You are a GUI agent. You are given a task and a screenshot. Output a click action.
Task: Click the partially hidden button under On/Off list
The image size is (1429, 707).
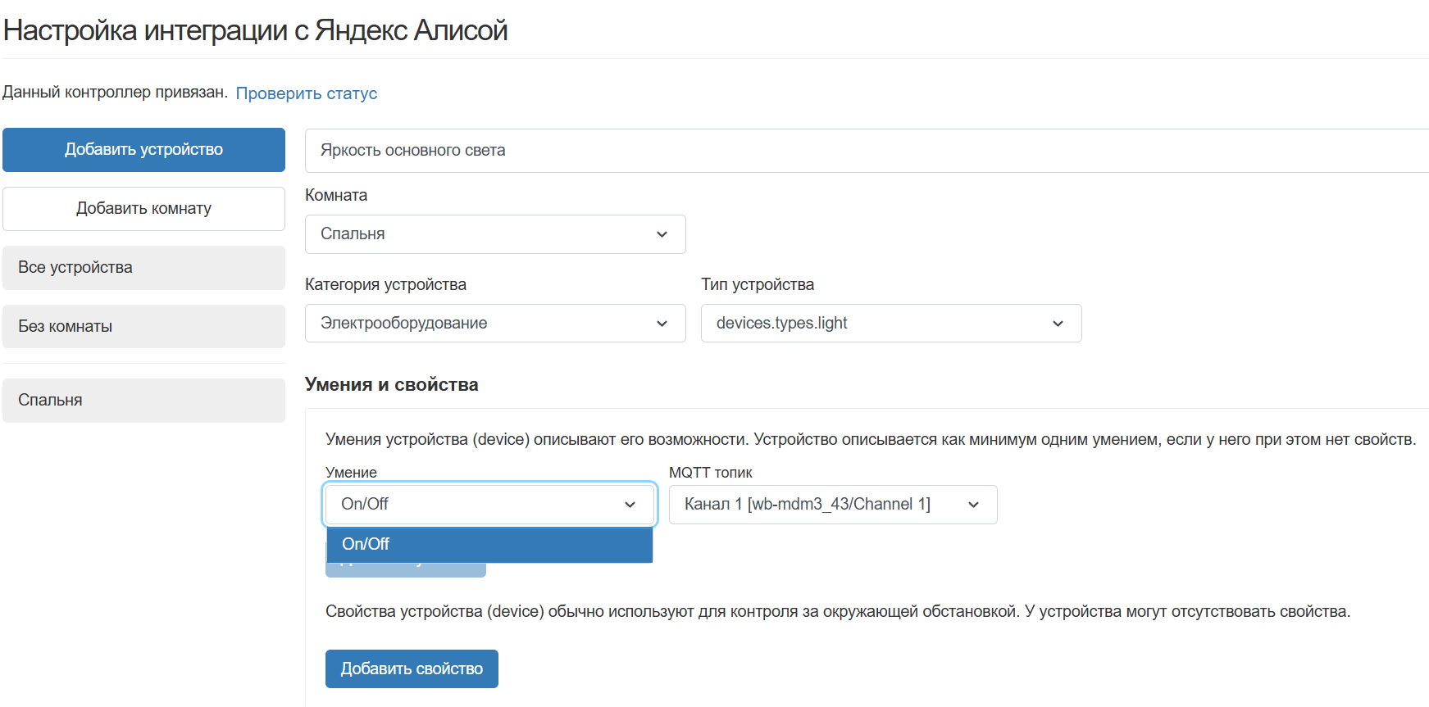pyautogui.click(x=405, y=571)
